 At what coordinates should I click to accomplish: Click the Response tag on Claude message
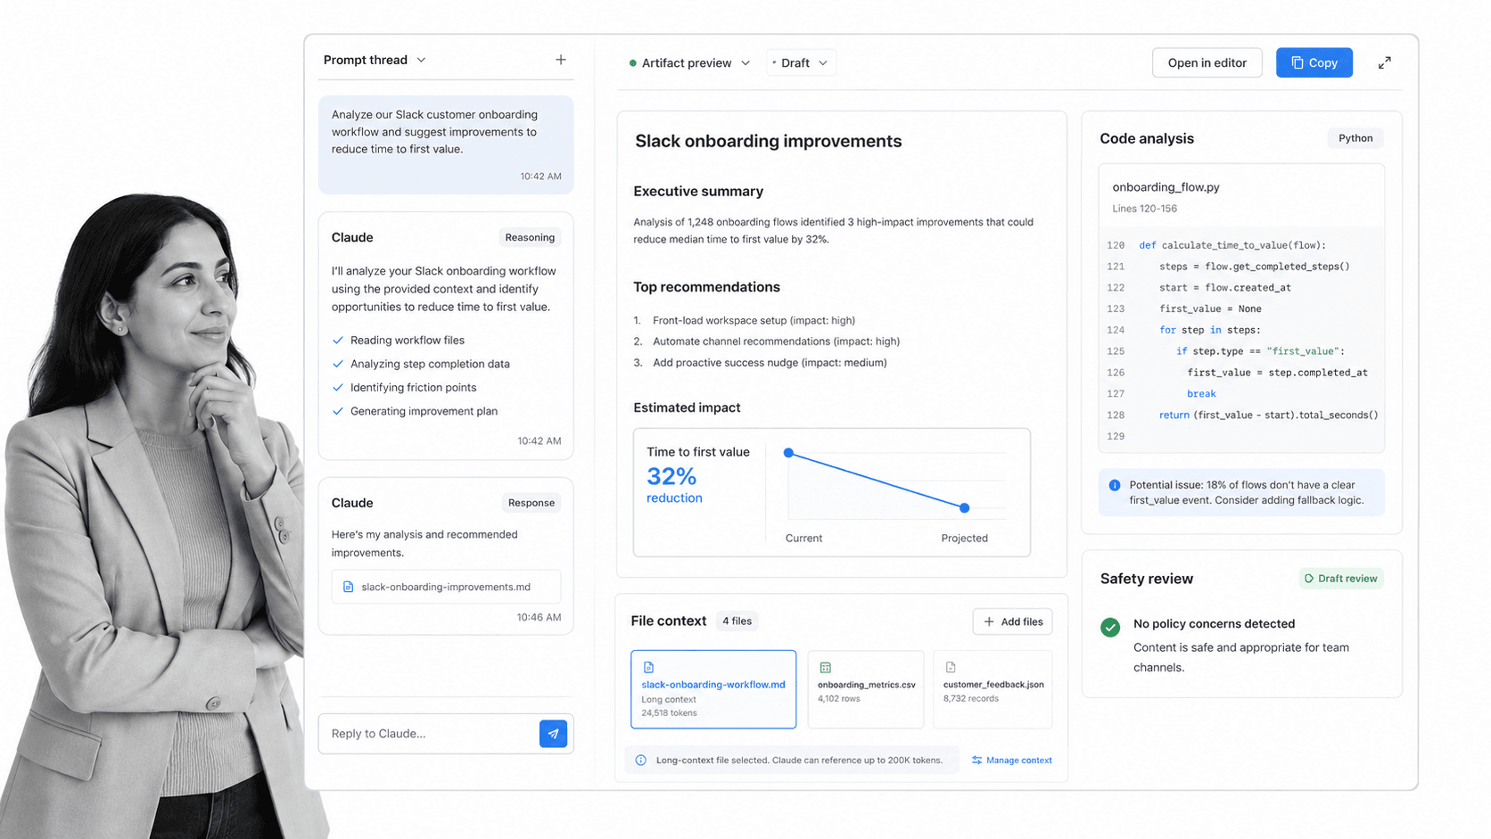click(x=531, y=503)
